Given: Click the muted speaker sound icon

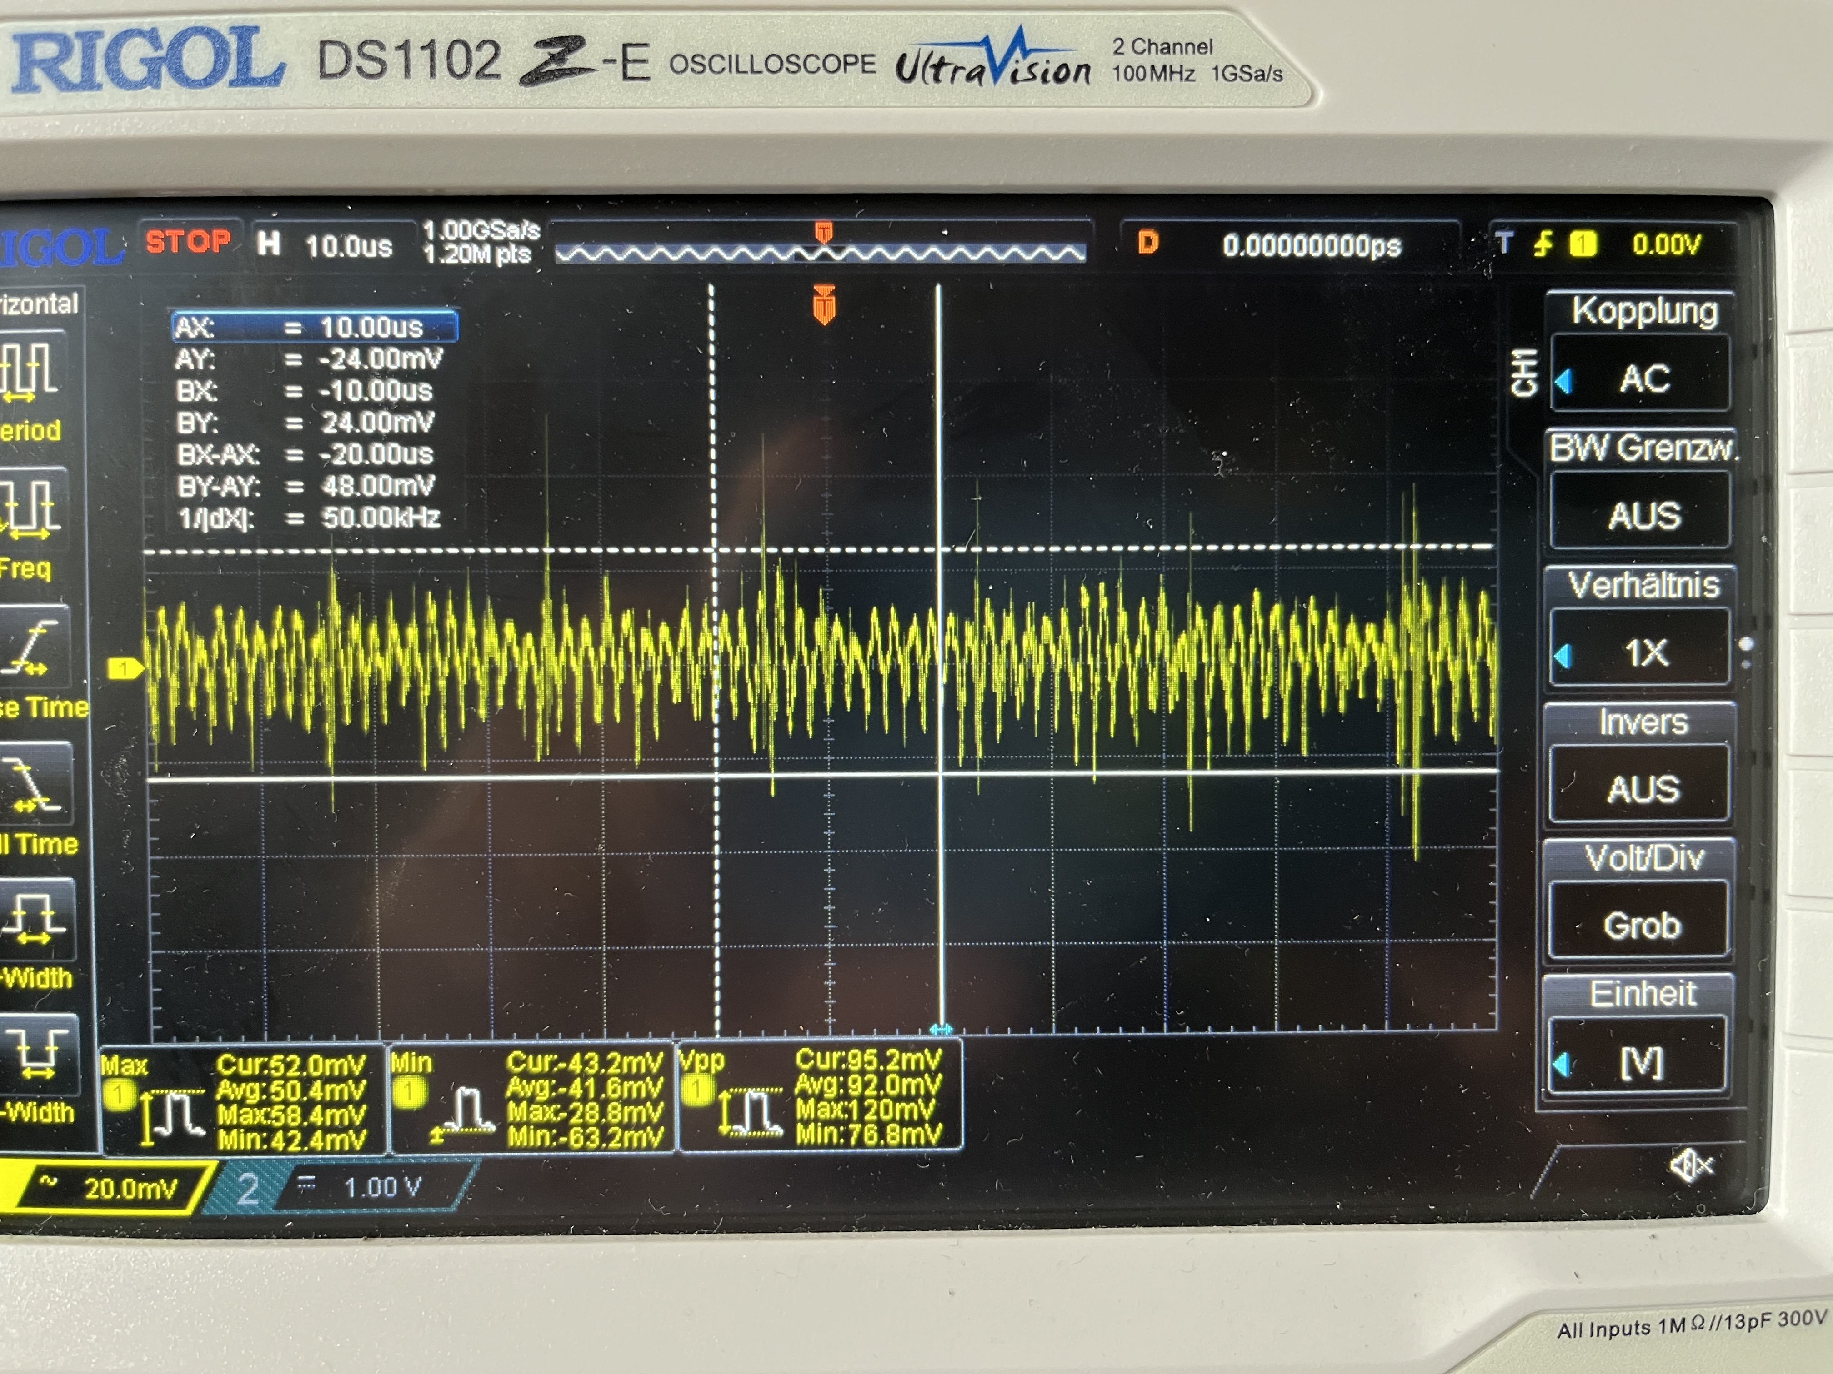Looking at the screenshot, I should click(x=1690, y=1166).
